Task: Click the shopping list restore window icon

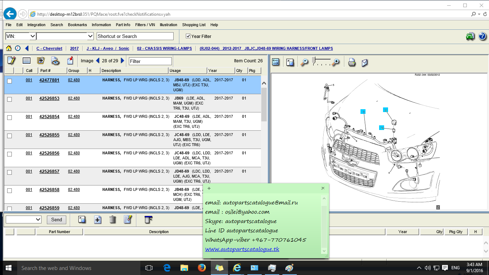Action: pyautogui.click(x=82, y=219)
